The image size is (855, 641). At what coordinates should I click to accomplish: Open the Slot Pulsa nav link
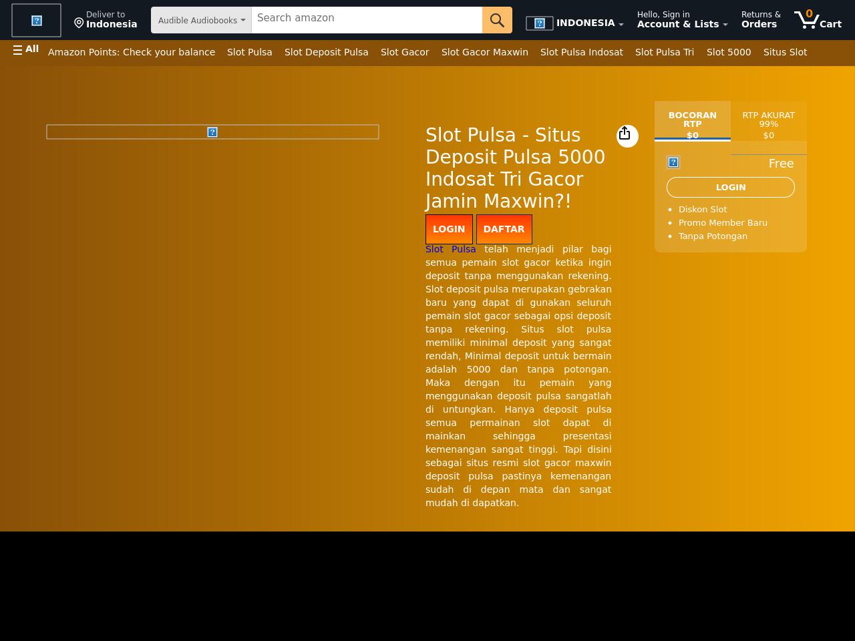point(250,52)
